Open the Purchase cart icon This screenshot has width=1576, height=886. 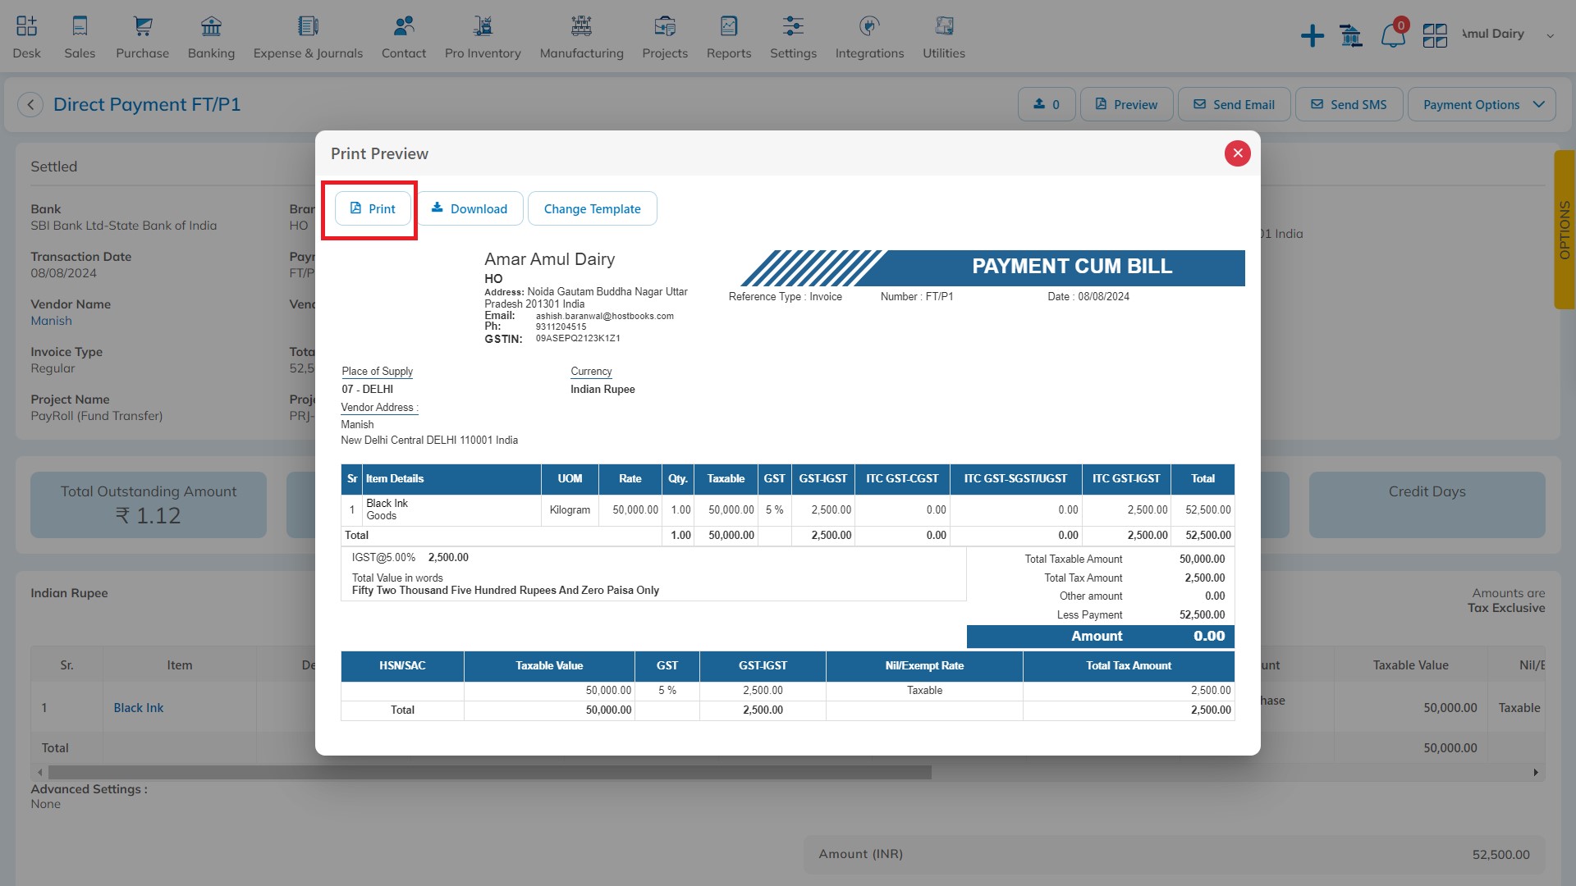pyautogui.click(x=143, y=26)
